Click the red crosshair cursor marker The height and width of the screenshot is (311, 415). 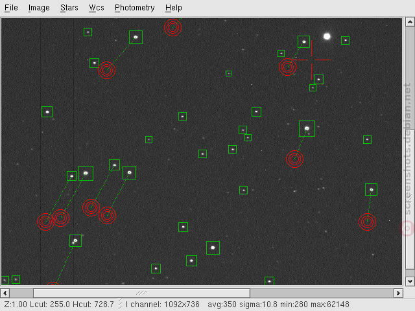coord(312,60)
